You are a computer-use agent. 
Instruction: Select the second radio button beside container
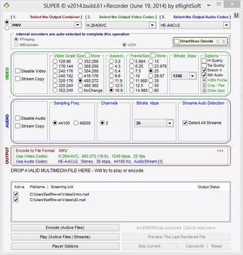[x=7, y=28]
